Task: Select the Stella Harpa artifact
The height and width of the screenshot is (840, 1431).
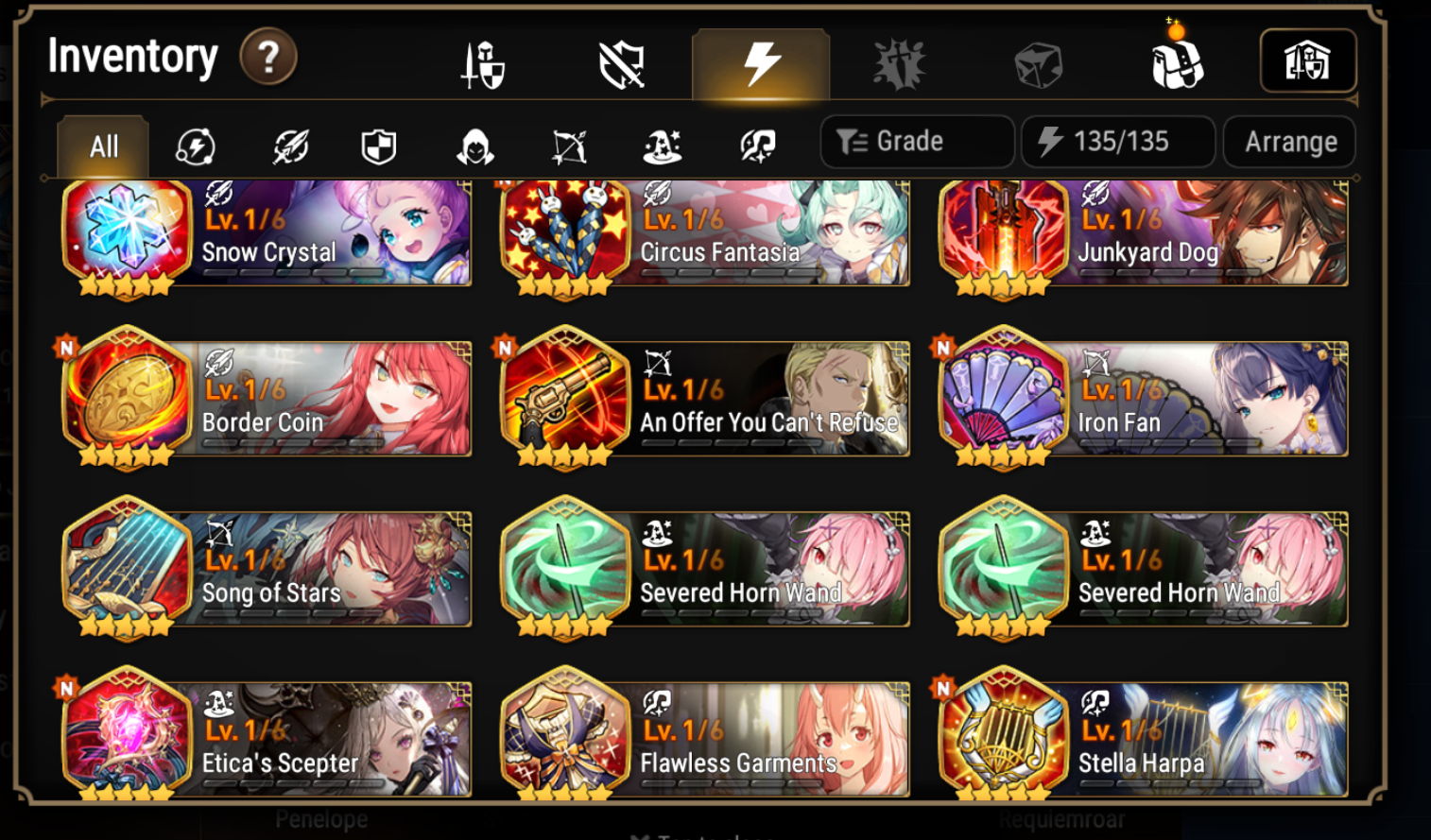Action: [1143, 735]
